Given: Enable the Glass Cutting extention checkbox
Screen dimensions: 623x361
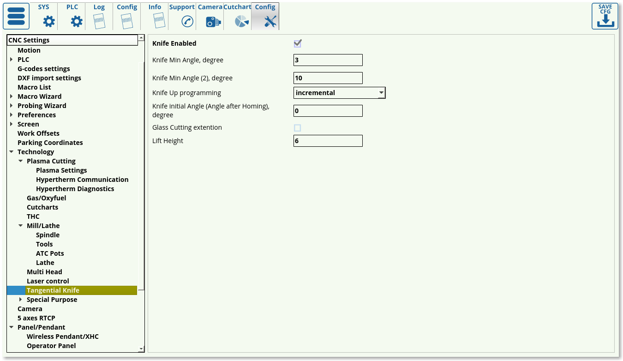Looking at the screenshot, I should coord(298,128).
